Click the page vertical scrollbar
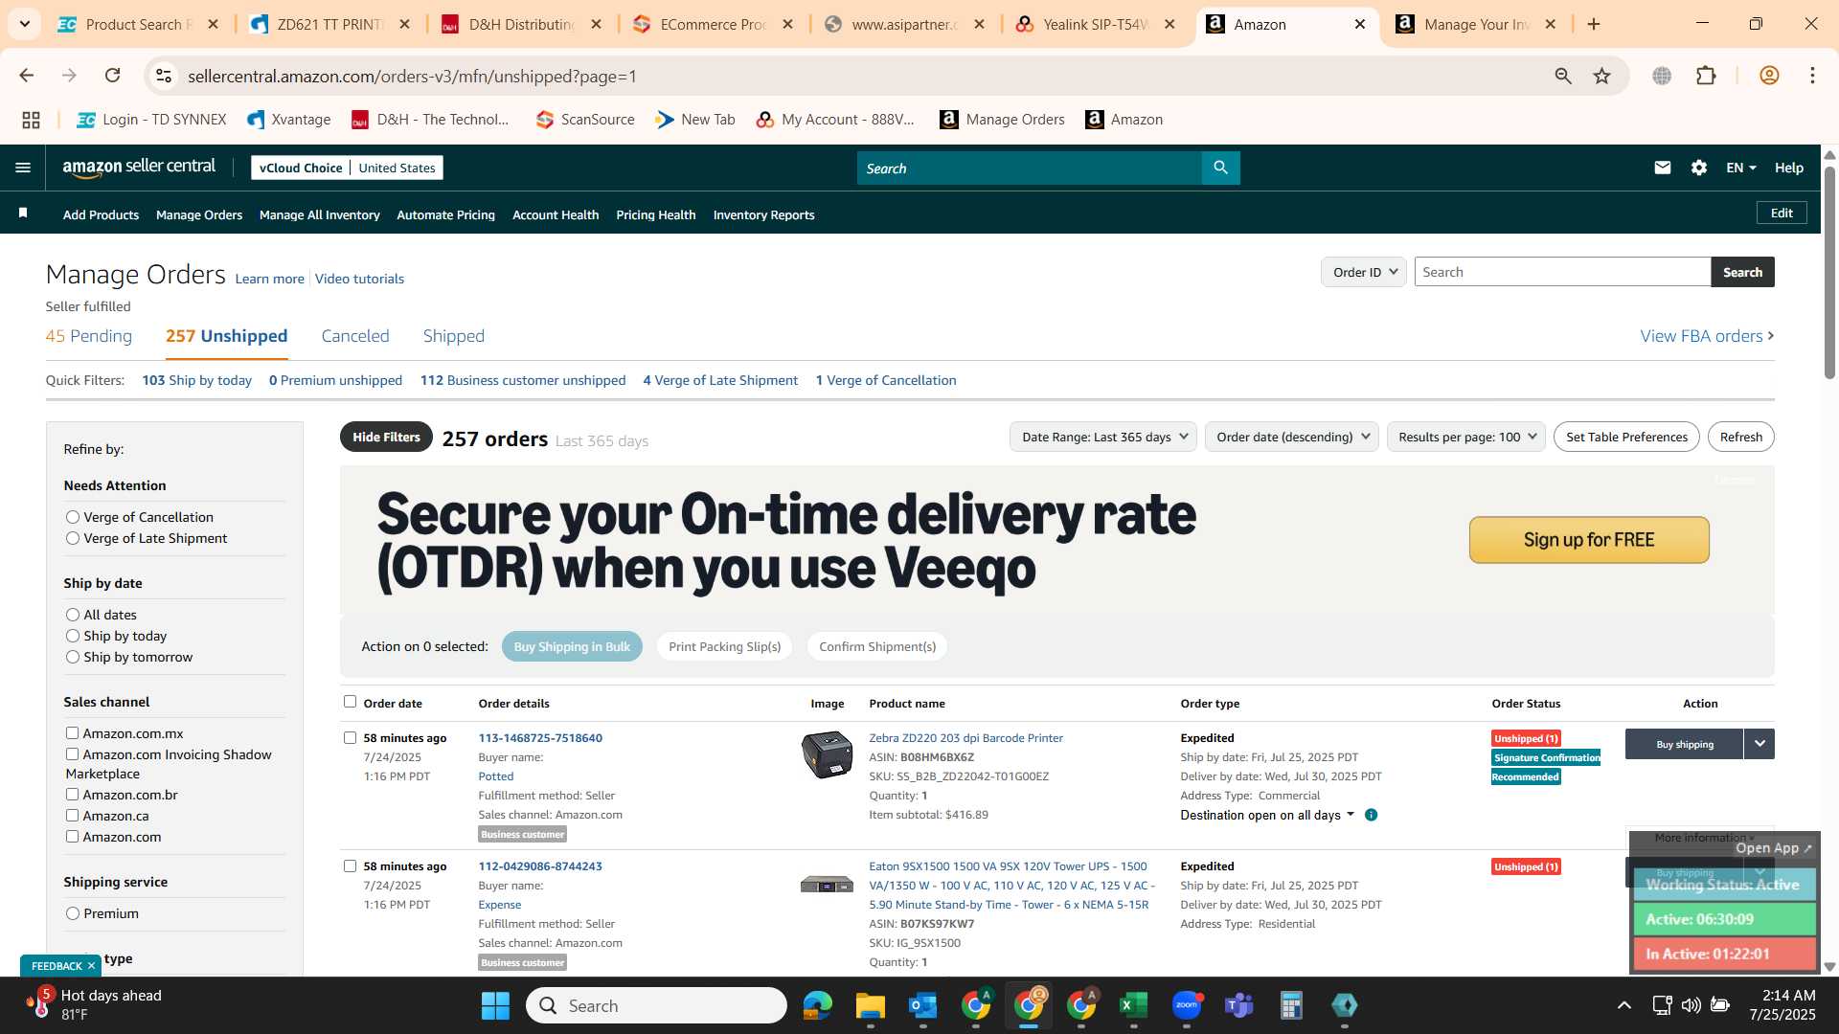1839x1034 pixels. tap(1829, 273)
